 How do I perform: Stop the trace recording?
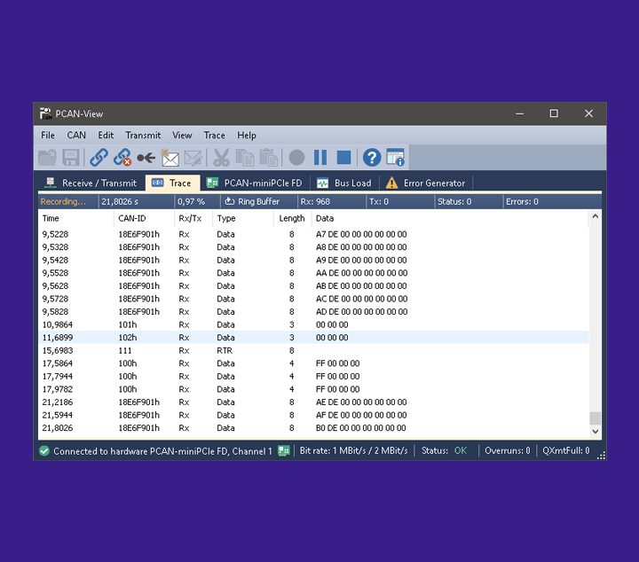344,158
